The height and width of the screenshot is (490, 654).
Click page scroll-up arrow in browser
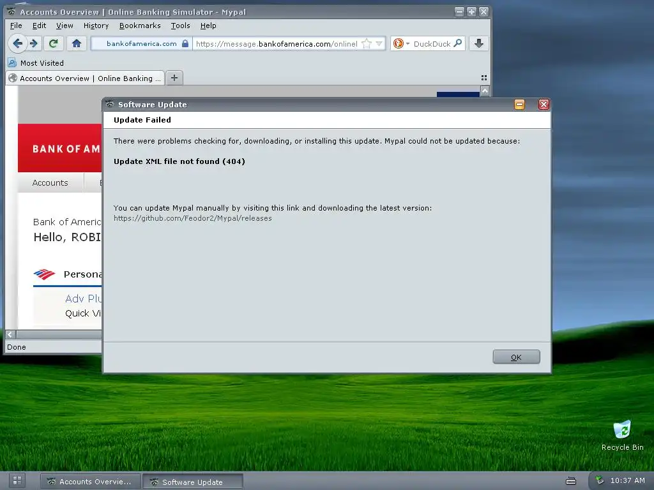point(485,91)
